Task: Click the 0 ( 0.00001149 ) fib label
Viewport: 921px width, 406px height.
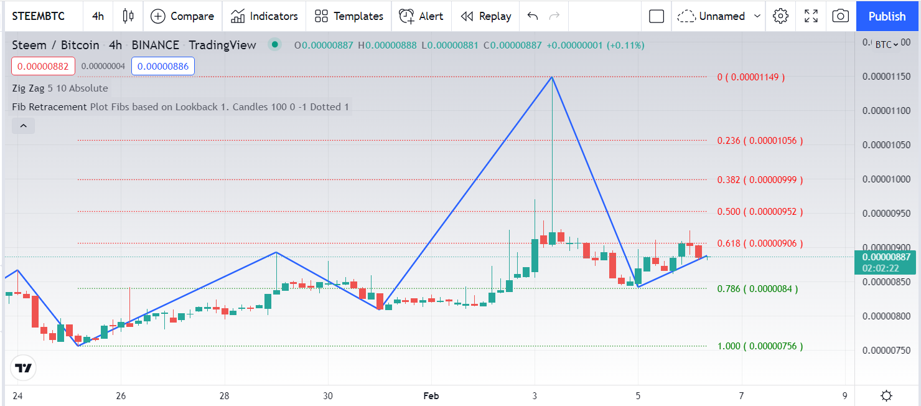Action: [750, 77]
